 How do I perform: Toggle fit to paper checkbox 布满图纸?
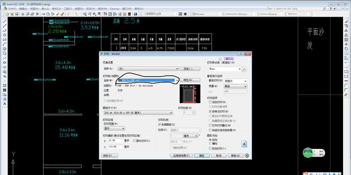tap(160, 124)
